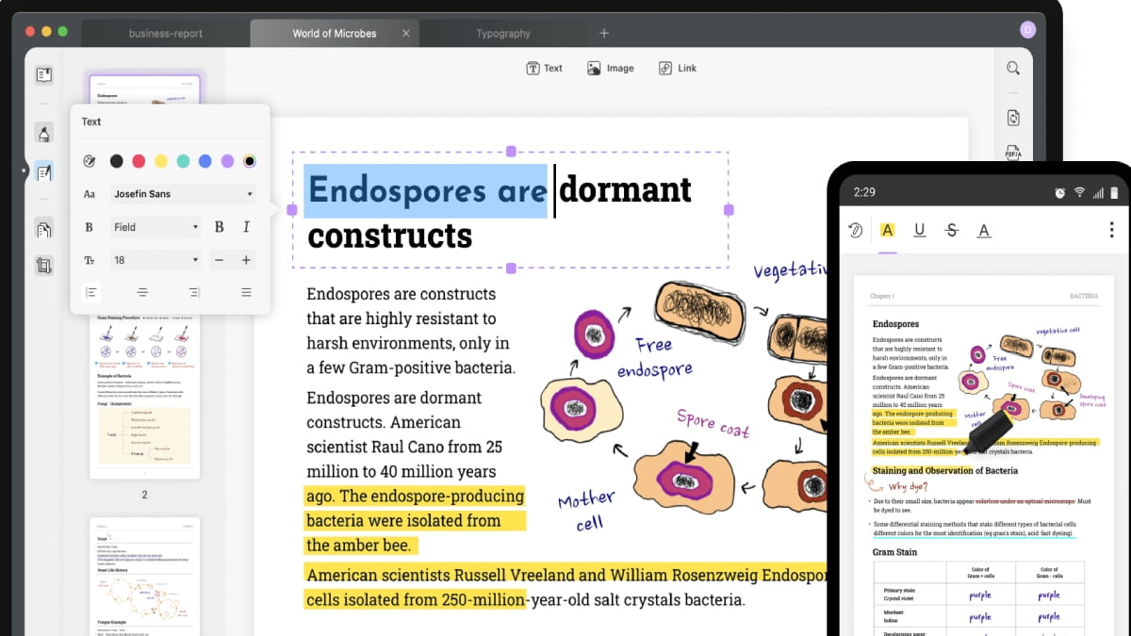Tap the underline tool on the phone toolbar
The image size is (1131, 636).
click(x=920, y=230)
